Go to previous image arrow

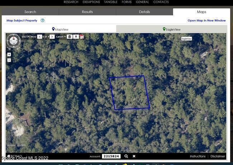tap(39, 37)
